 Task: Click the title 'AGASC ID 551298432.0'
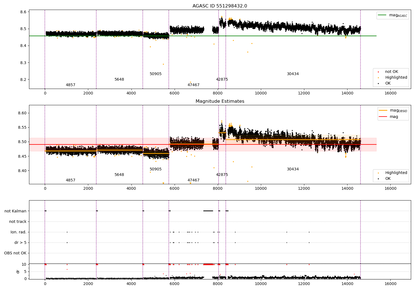(220, 6)
